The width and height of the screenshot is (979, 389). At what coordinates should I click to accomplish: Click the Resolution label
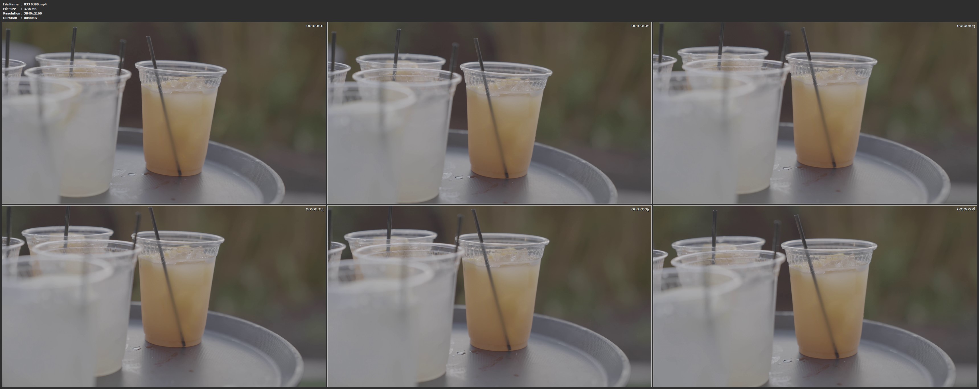pyautogui.click(x=11, y=13)
